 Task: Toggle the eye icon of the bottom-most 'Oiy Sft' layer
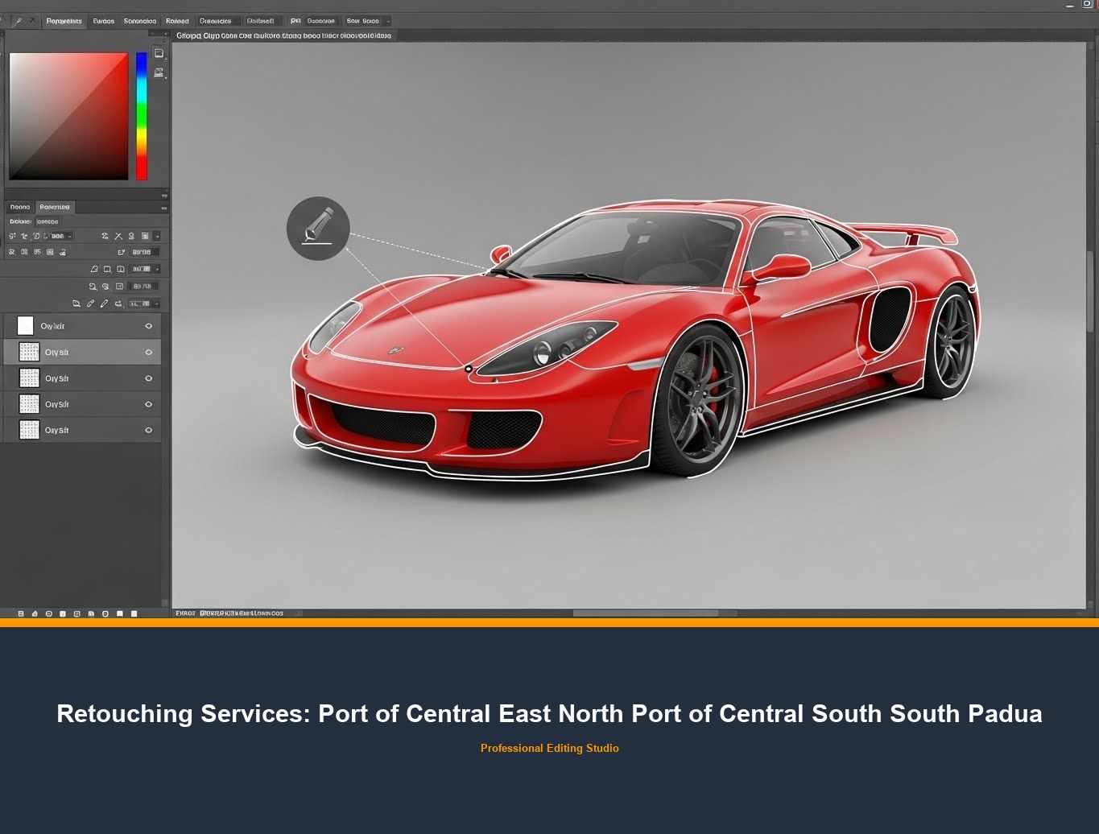click(148, 430)
